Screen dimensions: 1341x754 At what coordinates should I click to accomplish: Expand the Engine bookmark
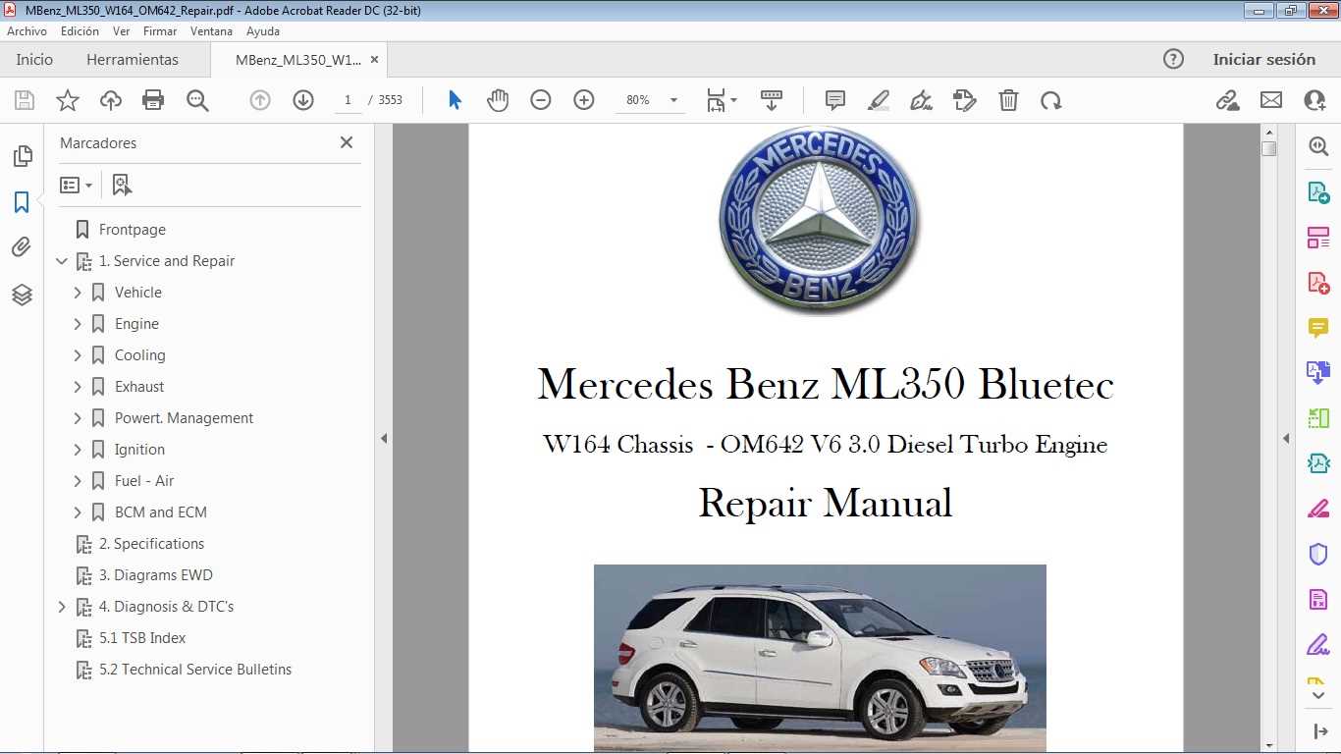coord(78,324)
